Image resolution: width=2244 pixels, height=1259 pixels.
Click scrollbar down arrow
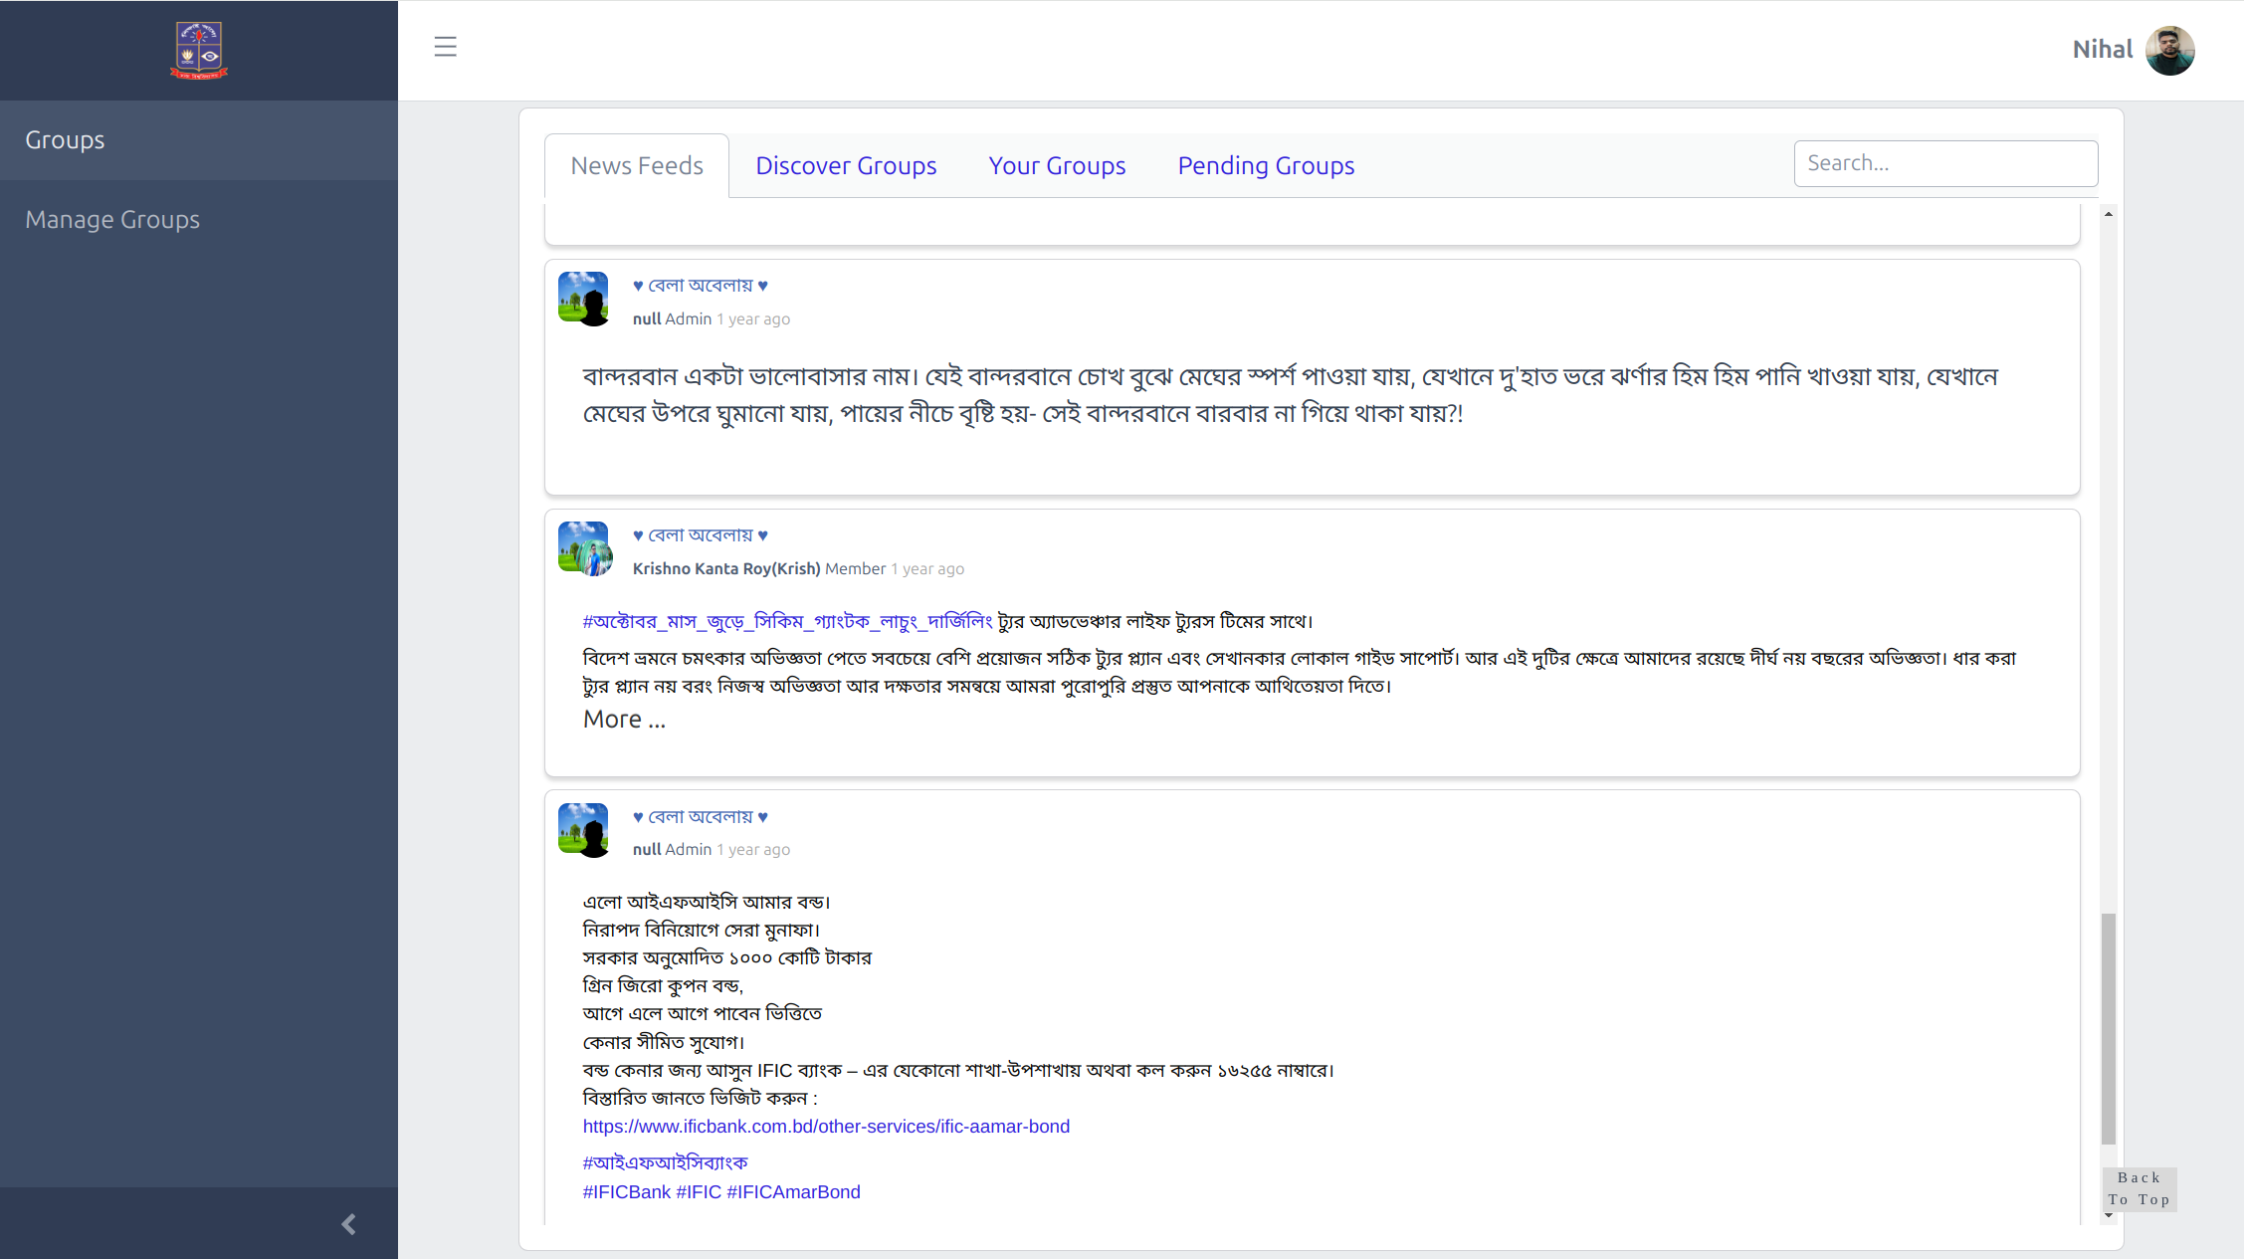2108,1216
